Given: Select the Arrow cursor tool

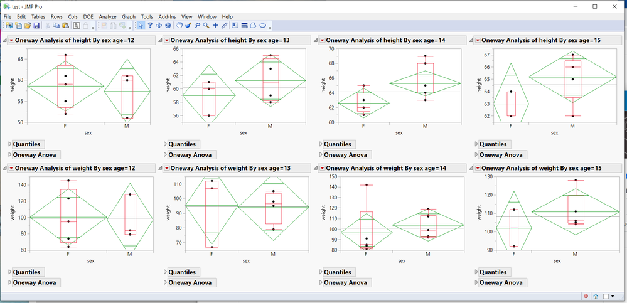Looking at the screenshot, I should [141, 26].
